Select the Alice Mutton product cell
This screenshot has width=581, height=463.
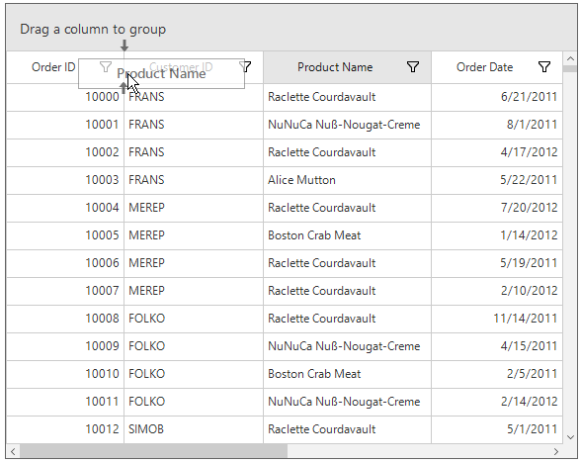[347, 180]
